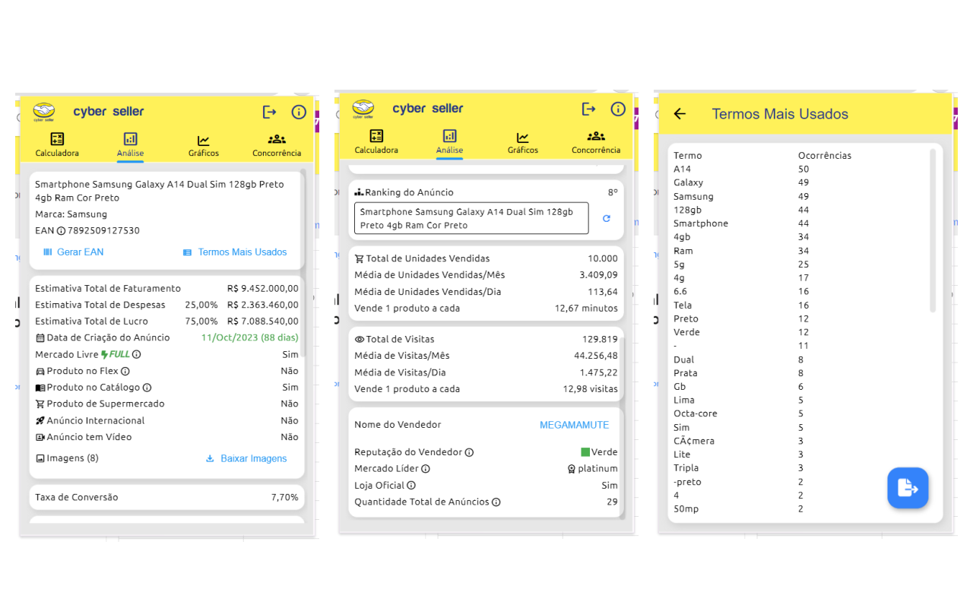The image size is (973, 608).
Task: Click logout icon in left panel header
Action: coord(270,112)
